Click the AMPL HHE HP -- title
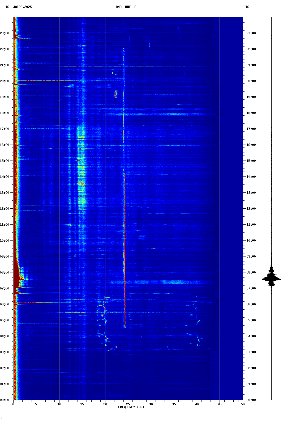This screenshot has width=283, height=421. click(x=129, y=7)
